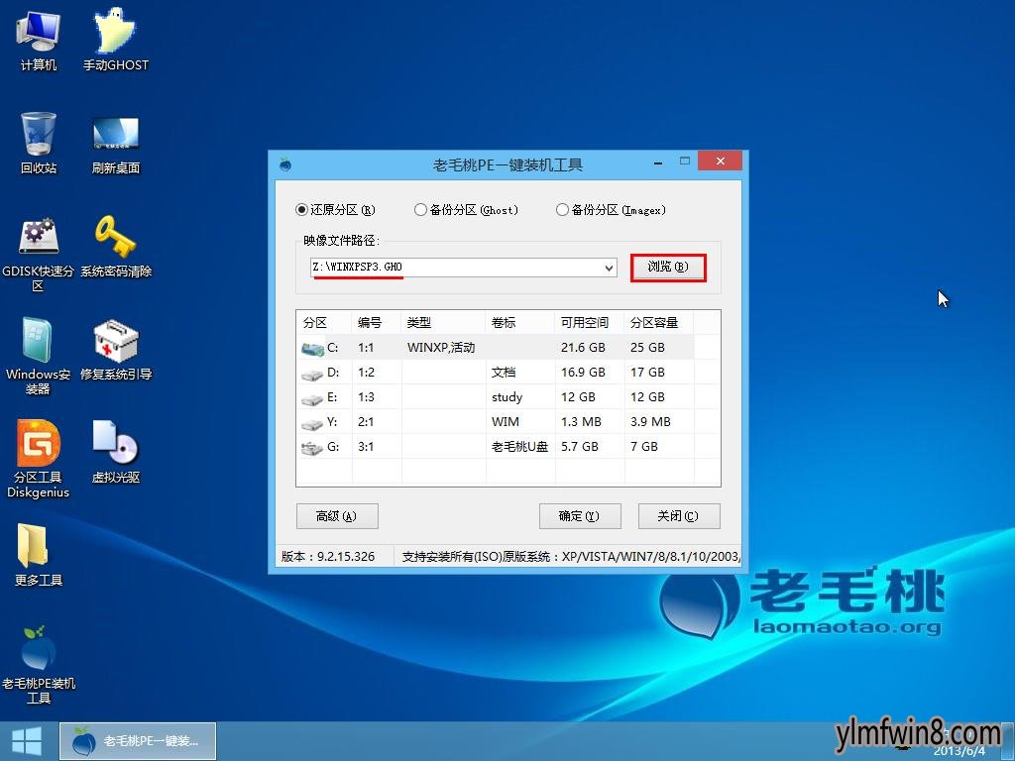
Task: Click the 关闭(C) close button
Action: (679, 515)
